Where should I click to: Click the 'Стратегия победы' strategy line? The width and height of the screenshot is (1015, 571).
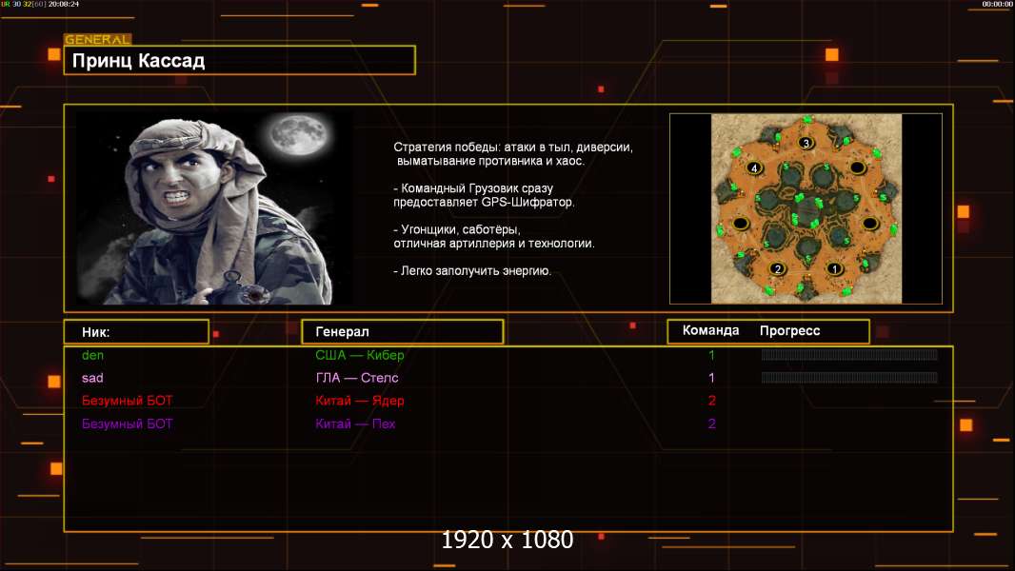point(512,148)
